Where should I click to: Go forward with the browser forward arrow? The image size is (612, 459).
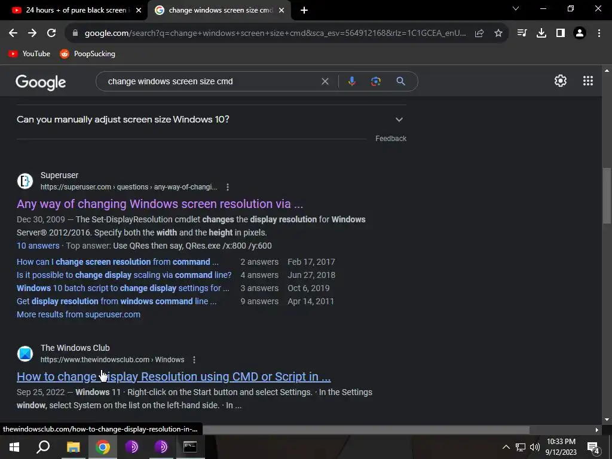(32, 33)
